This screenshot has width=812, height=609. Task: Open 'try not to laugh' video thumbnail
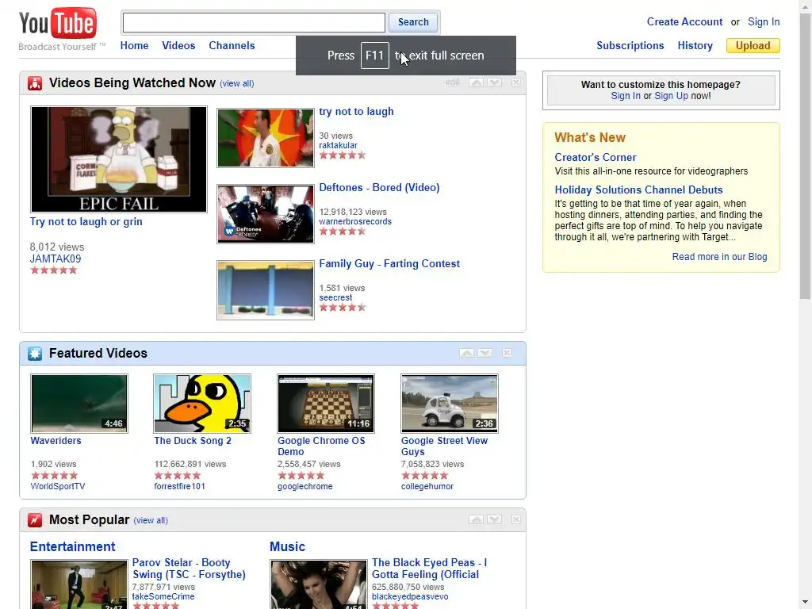coord(266,138)
